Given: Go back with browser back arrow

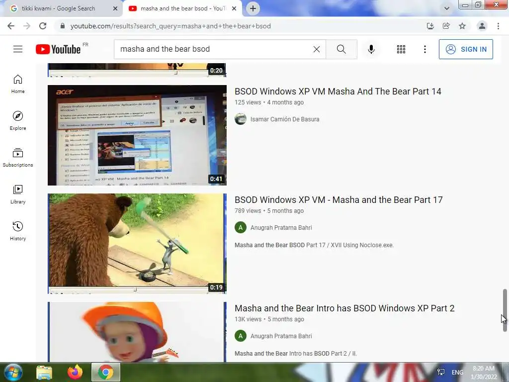Looking at the screenshot, I should pyautogui.click(x=11, y=26).
